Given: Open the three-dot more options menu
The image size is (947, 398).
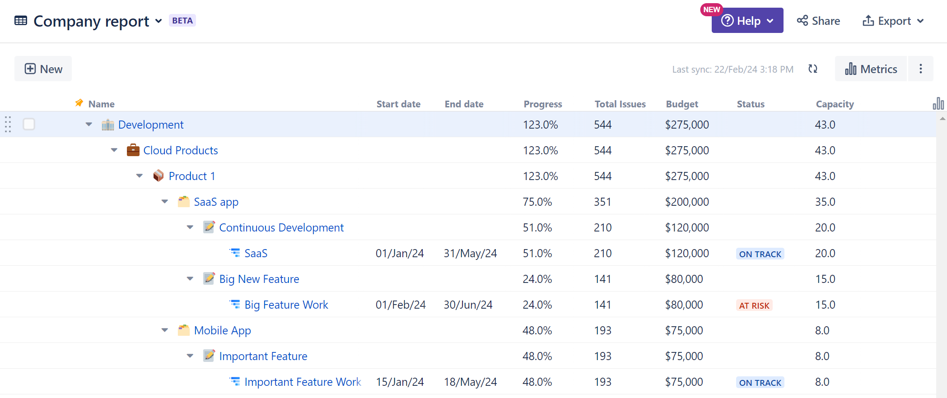Looking at the screenshot, I should 920,69.
